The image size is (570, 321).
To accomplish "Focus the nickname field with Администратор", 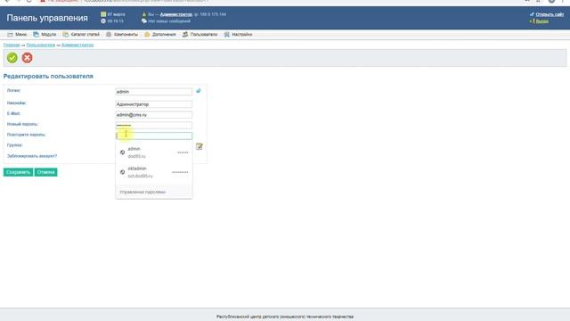I will point(154,104).
